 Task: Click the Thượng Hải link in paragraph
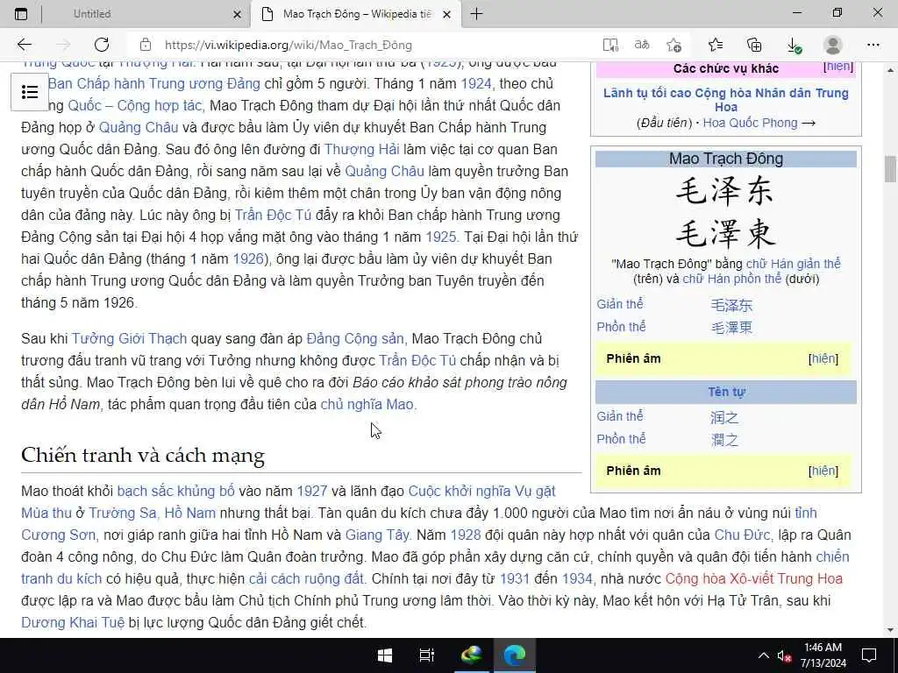point(361,149)
